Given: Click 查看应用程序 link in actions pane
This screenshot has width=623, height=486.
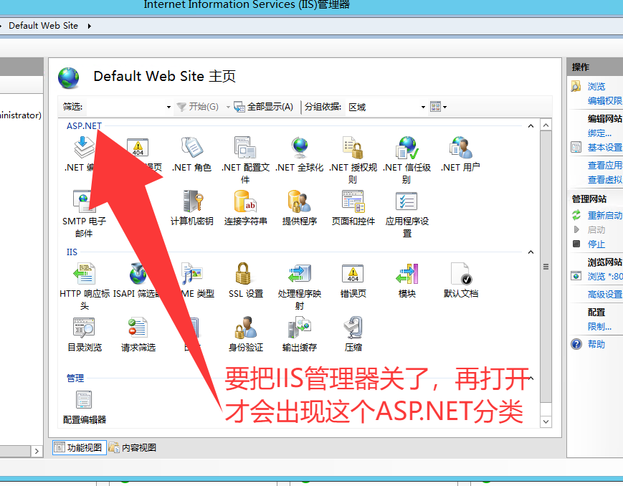Looking at the screenshot, I should (605, 166).
